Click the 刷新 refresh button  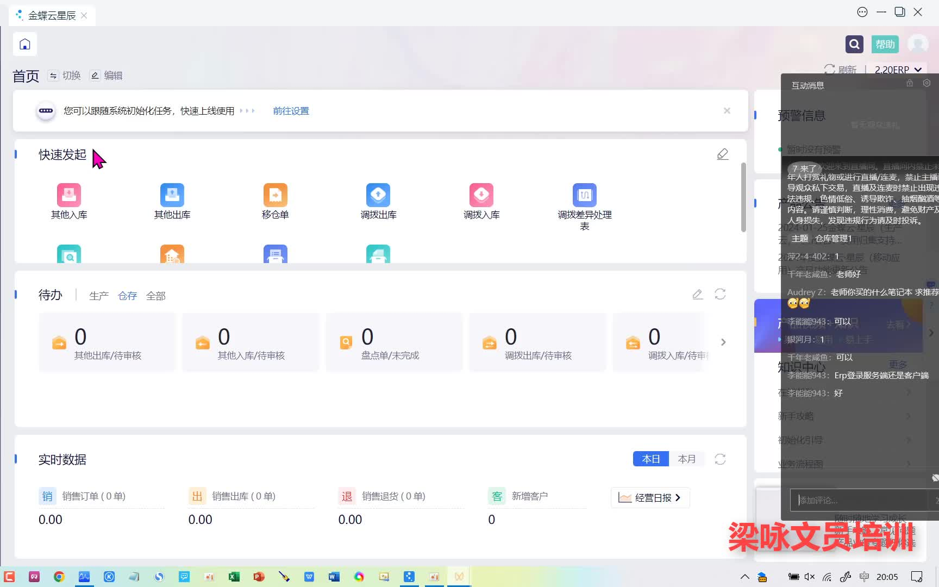[841, 70]
